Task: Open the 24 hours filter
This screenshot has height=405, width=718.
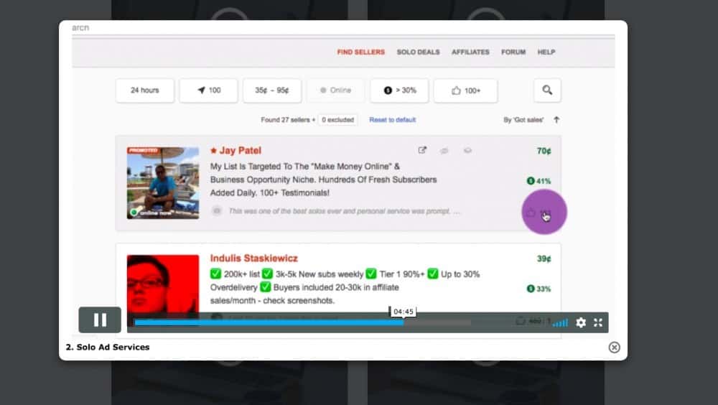Action: [x=145, y=90]
